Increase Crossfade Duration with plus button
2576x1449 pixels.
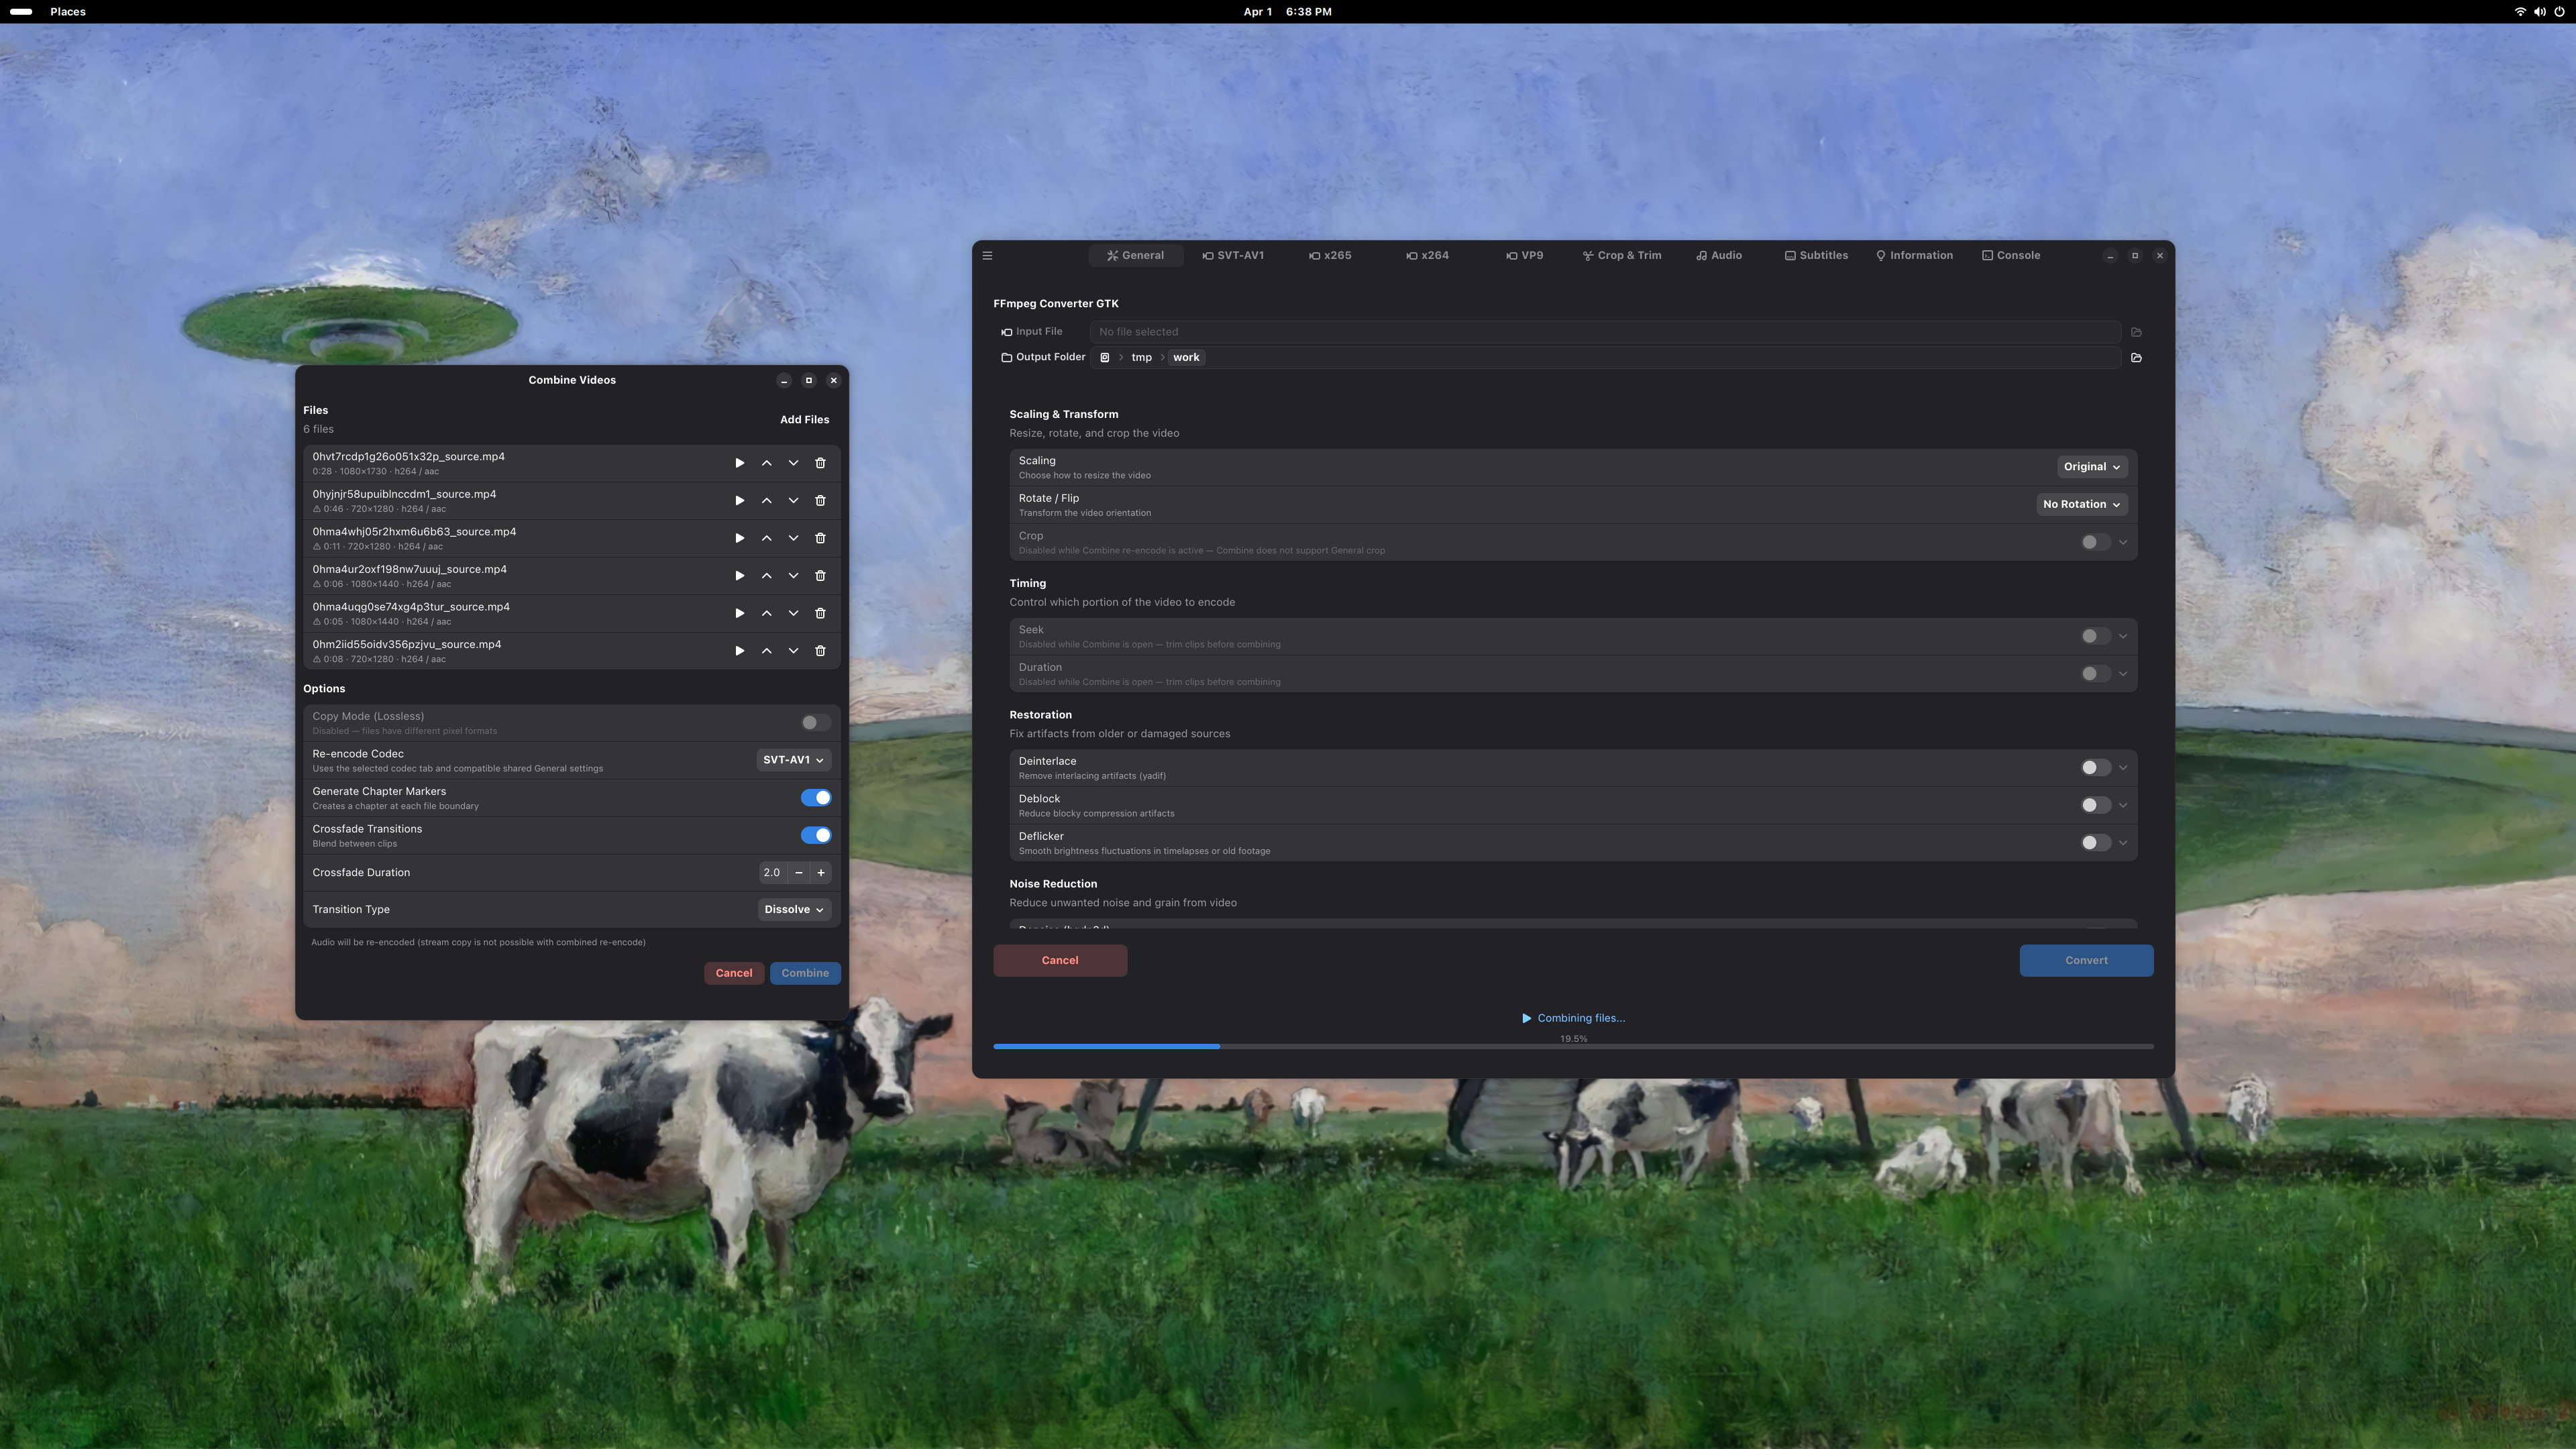pyautogui.click(x=821, y=873)
